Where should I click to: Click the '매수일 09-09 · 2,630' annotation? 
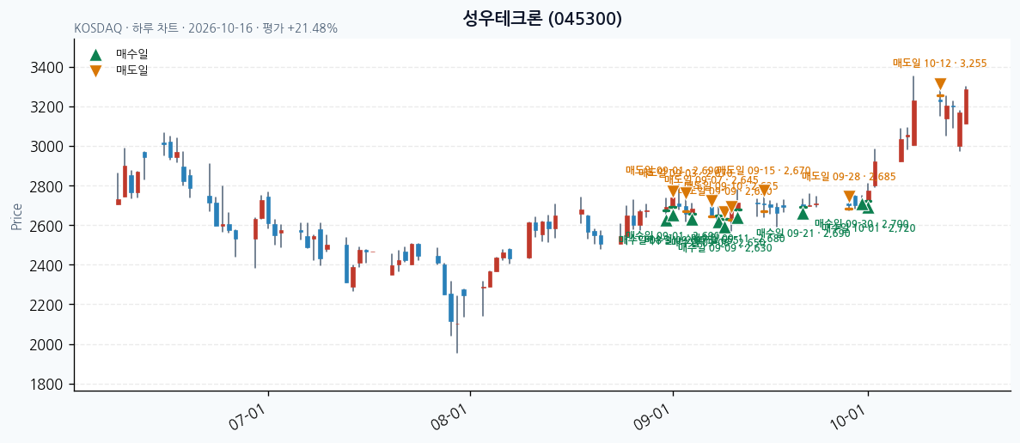[725, 247]
